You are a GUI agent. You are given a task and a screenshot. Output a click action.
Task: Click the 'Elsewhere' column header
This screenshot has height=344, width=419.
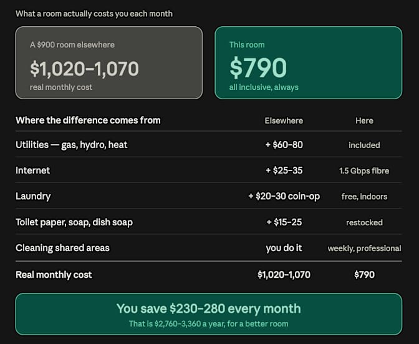284,120
